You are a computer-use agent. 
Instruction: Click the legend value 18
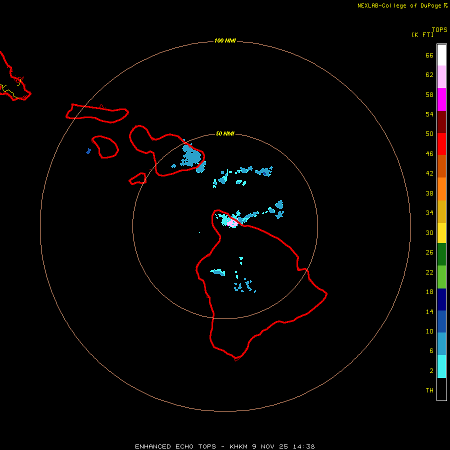(x=429, y=292)
